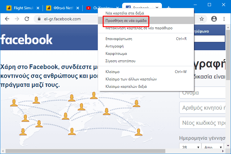Select Προσθήκη σε νέα ομάδα
The width and height of the screenshot is (231, 154).
coord(146,20)
